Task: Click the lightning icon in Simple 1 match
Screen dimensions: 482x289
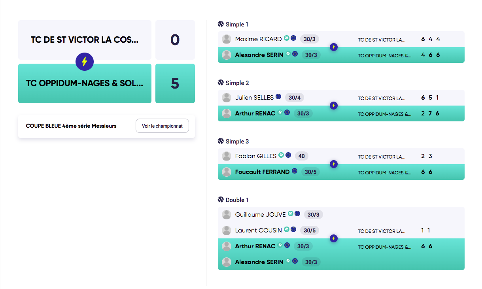Action: click(334, 47)
